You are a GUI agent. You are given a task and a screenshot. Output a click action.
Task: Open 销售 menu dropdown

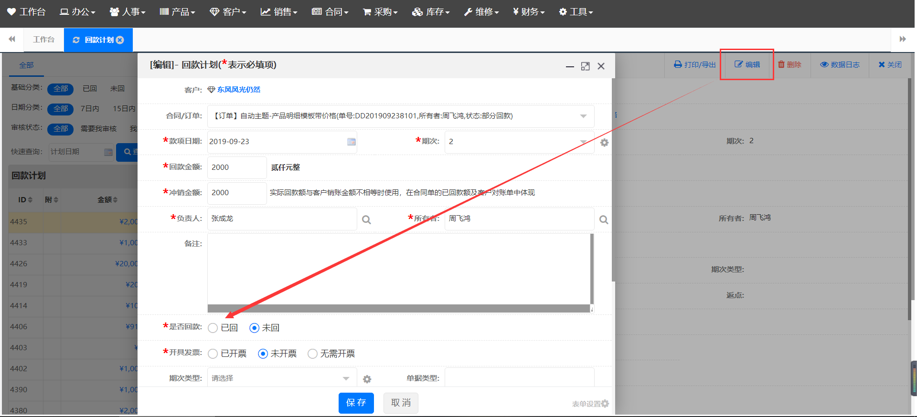(279, 12)
